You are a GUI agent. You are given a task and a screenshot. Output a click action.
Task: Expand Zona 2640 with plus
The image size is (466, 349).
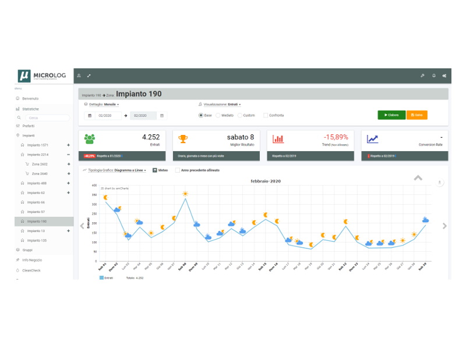click(x=69, y=173)
